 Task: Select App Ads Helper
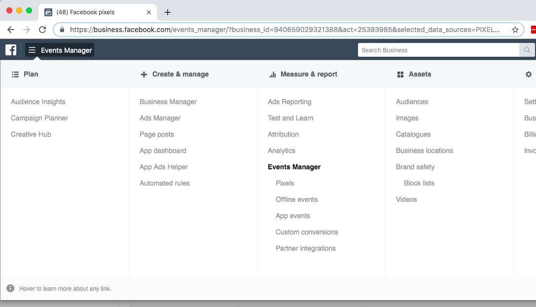tap(164, 167)
